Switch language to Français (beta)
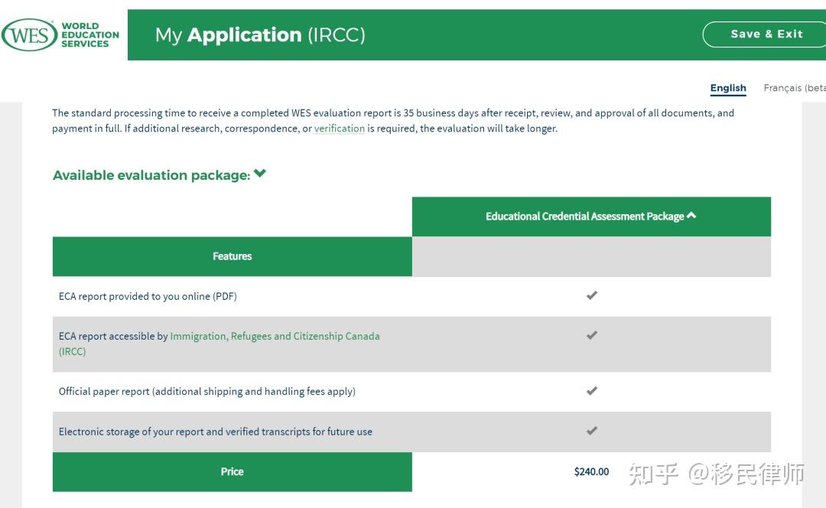This screenshot has width=826, height=508. (794, 88)
